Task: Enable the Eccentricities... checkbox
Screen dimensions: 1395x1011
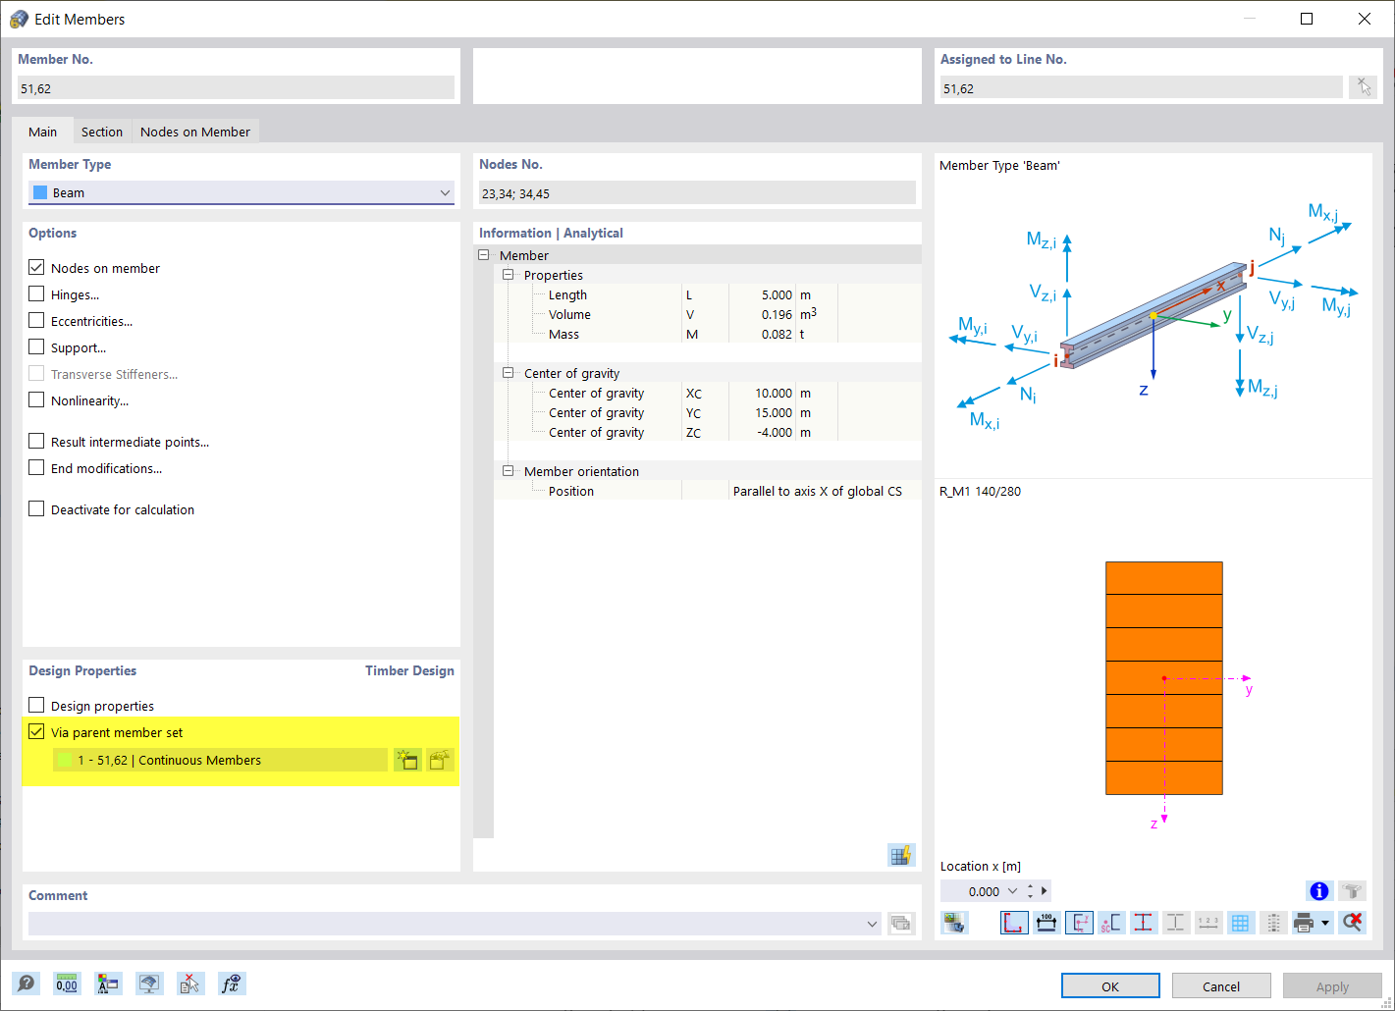Action: (36, 320)
